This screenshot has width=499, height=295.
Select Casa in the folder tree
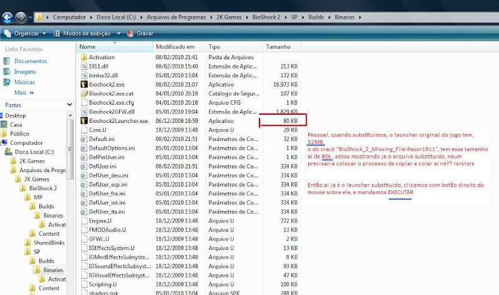pos(16,125)
